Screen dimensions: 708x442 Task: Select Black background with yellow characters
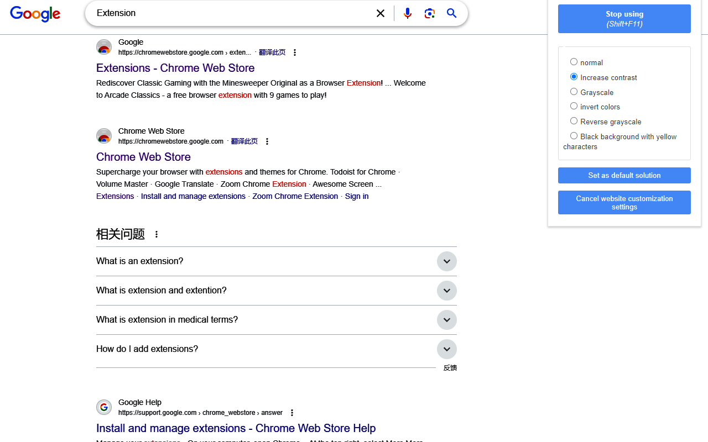point(574,136)
